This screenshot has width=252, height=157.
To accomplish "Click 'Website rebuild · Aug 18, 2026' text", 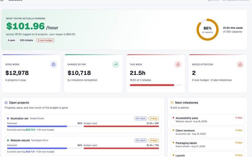I will coord(191,122).
